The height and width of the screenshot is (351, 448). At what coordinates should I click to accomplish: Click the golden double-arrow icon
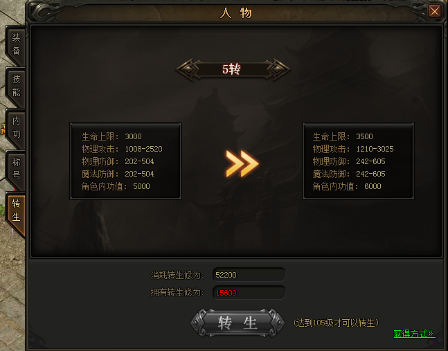click(242, 163)
